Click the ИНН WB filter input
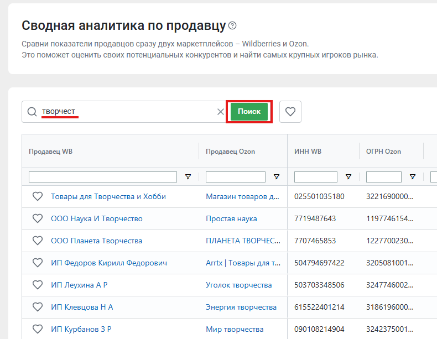 316,177
